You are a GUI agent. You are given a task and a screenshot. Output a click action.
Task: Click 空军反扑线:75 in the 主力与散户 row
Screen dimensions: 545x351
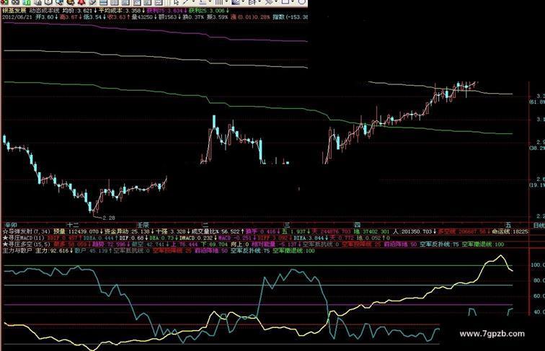(x=250, y=251)
